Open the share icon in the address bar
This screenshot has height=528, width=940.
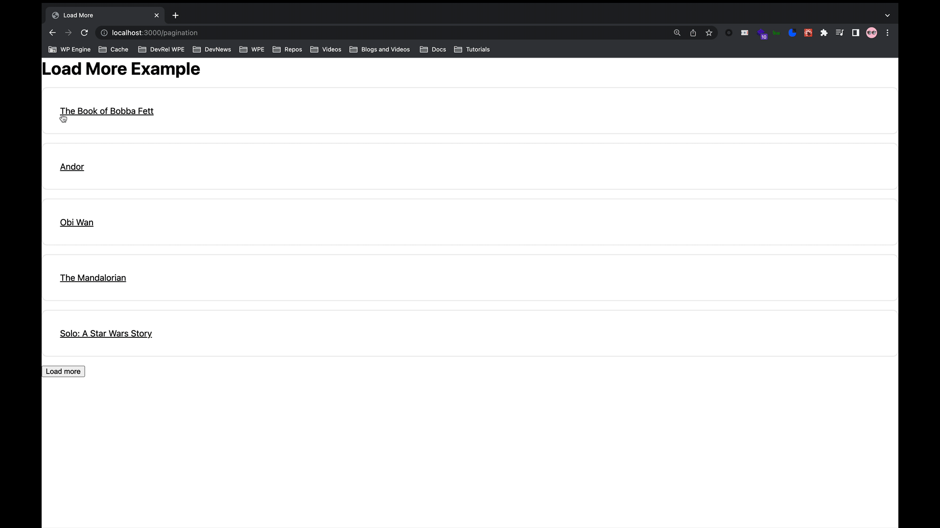coord(693,33)
